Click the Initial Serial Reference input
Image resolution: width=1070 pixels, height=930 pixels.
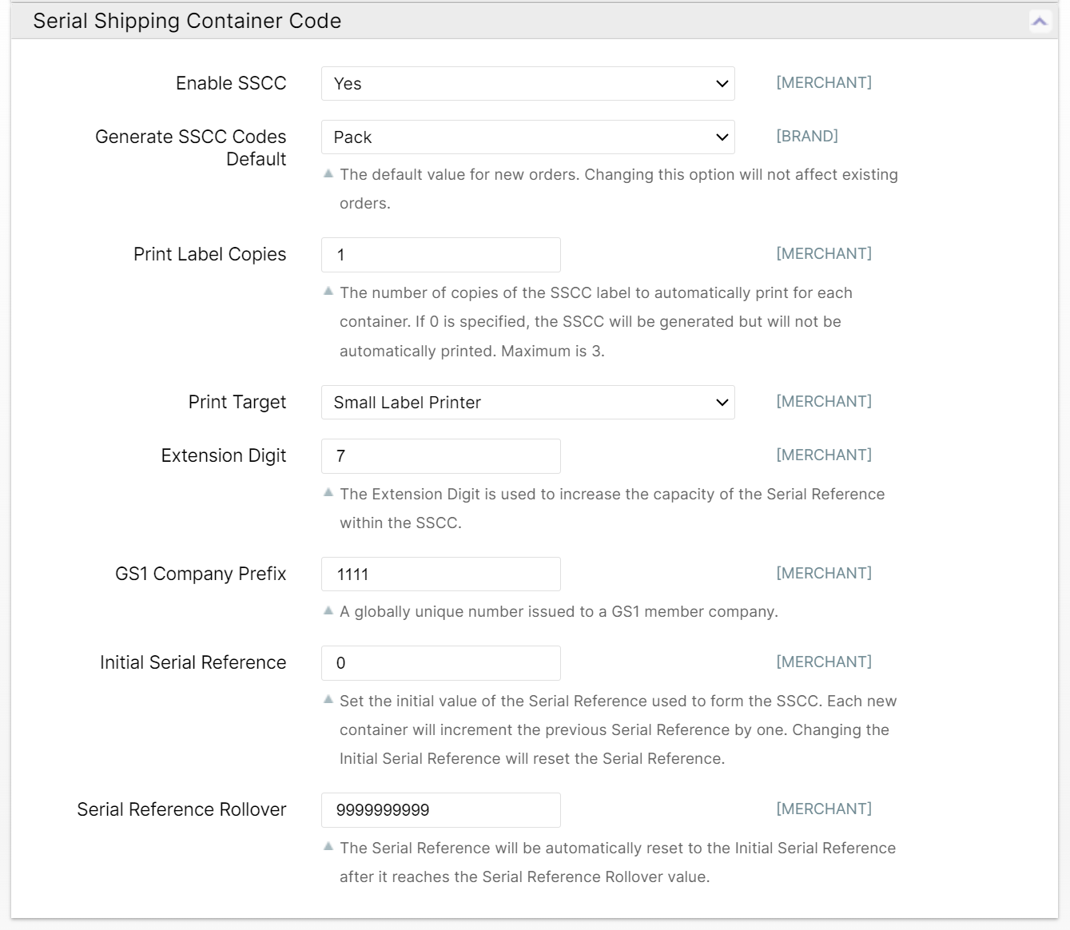[440, 663]
